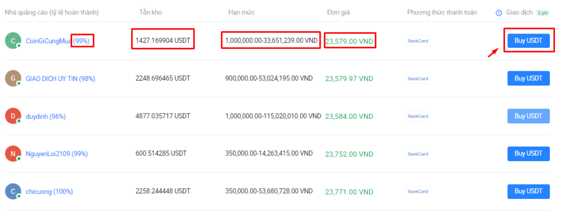
Task: Click unit price 23,579.97 VND
Action: (x=349, y=79)
